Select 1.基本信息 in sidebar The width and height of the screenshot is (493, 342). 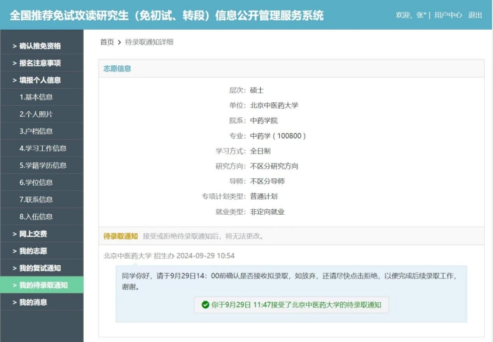(x=42, y=97)
